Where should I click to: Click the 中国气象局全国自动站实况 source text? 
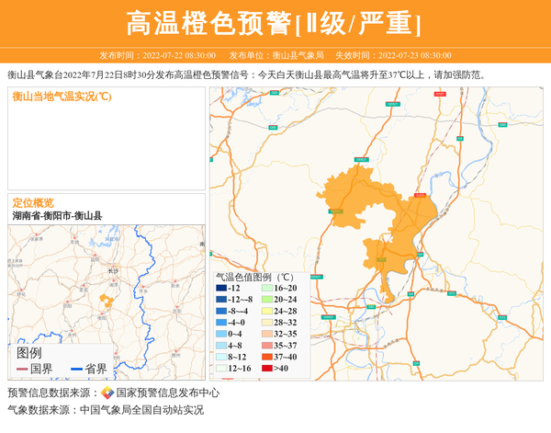click(x=141, y=410)
